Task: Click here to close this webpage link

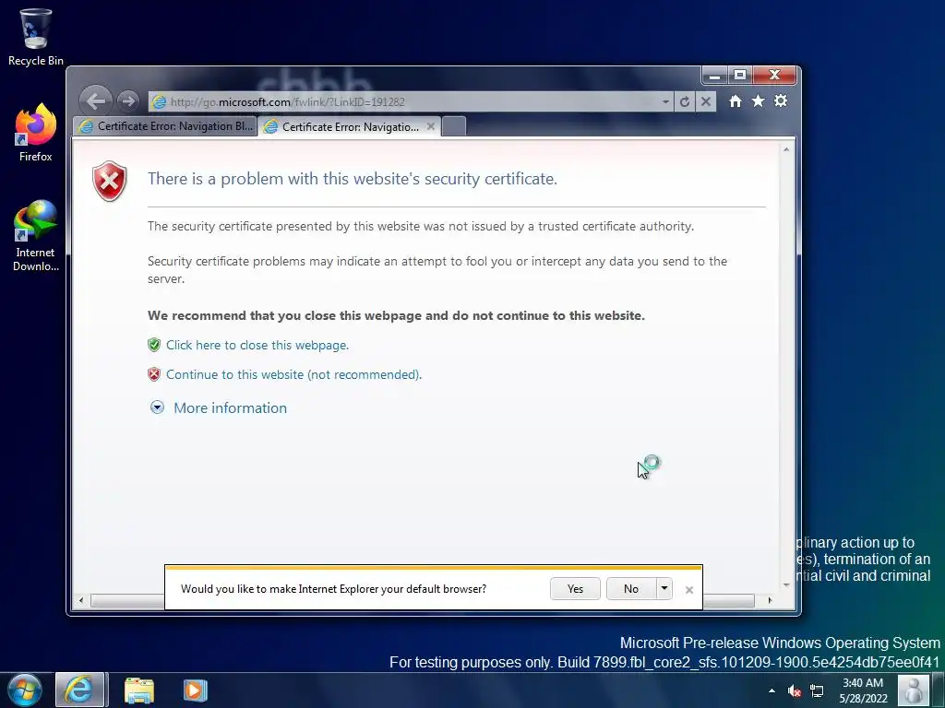Action: tap(257, 345)
